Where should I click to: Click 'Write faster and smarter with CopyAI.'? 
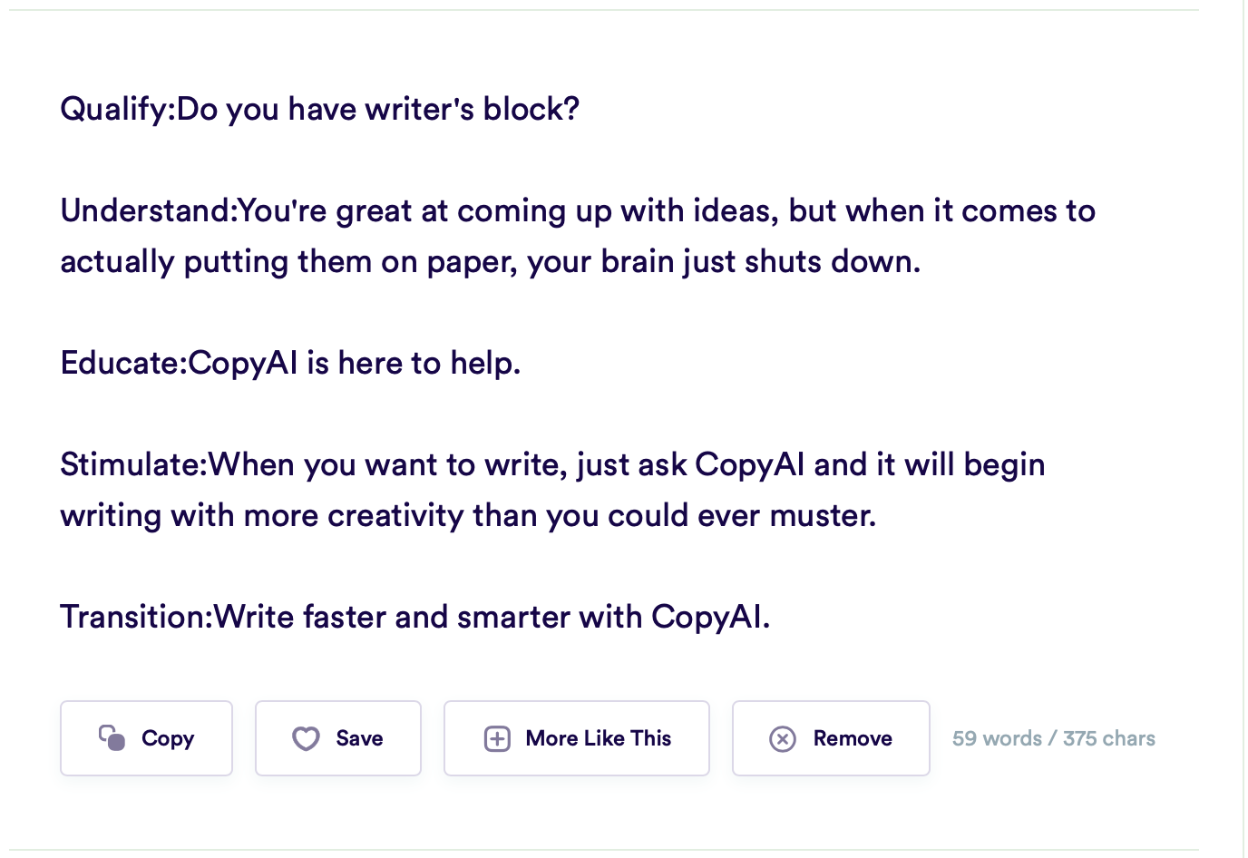[x=492, y=618]
